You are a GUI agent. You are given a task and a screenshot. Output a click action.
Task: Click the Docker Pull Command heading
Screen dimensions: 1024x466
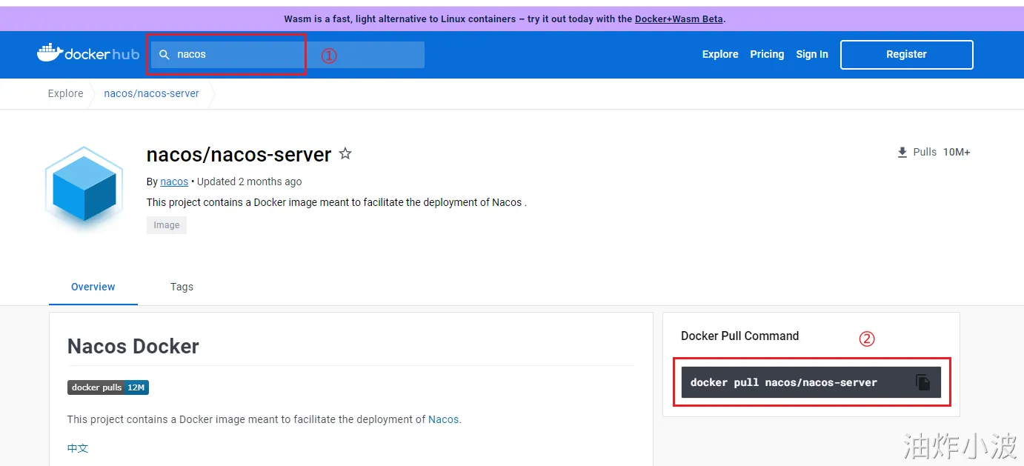coord(740,336)
